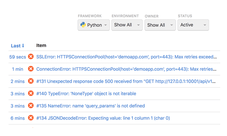227x136 pixels.
Task: Open item #140 TypeError NoneType not iterable
Action: [x=86, y=94]
